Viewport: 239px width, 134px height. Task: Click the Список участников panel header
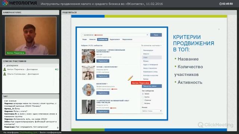coord(31,61)
